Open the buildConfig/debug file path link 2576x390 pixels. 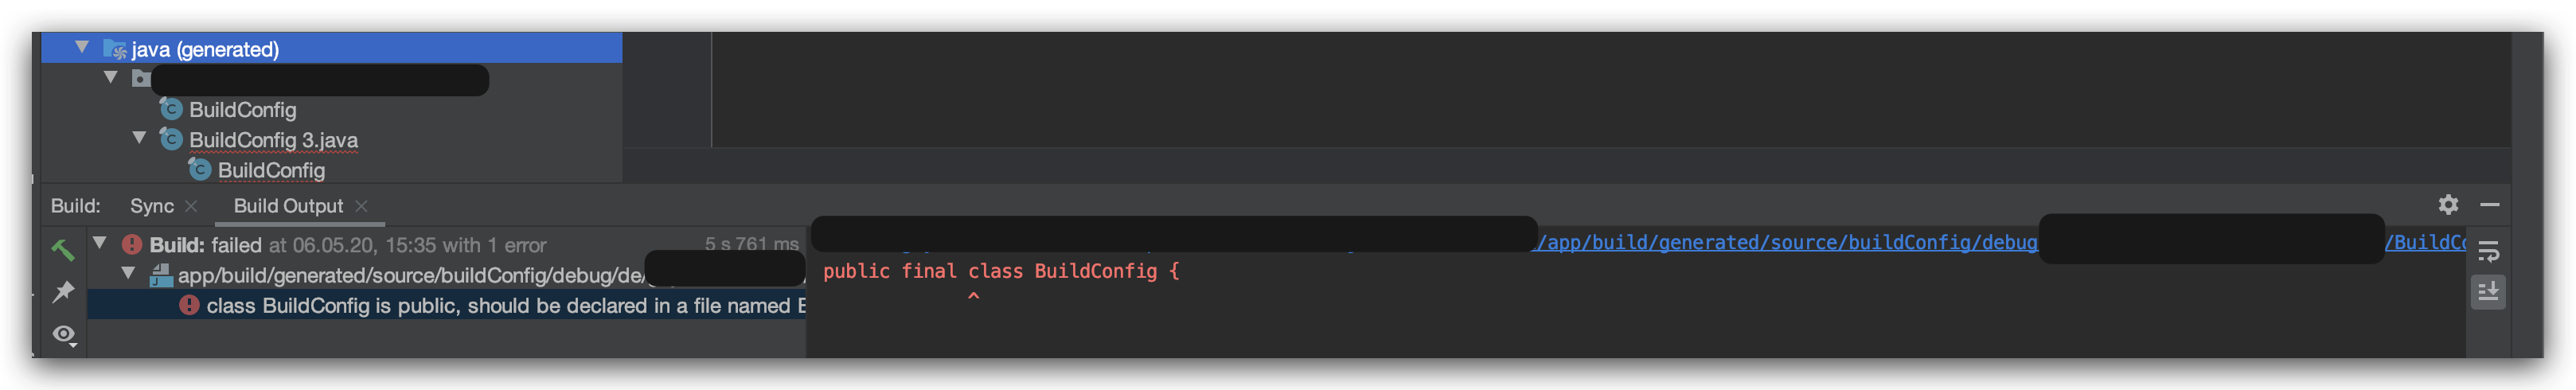(x=1786, y=242)
